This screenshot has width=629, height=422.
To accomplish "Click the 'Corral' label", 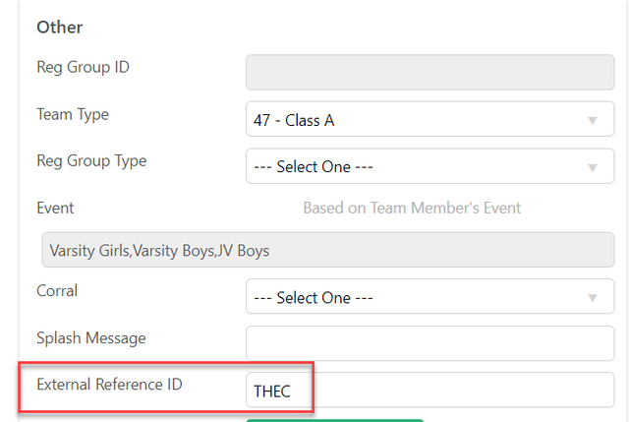I will pyautogui.click(x=57, y=291).
